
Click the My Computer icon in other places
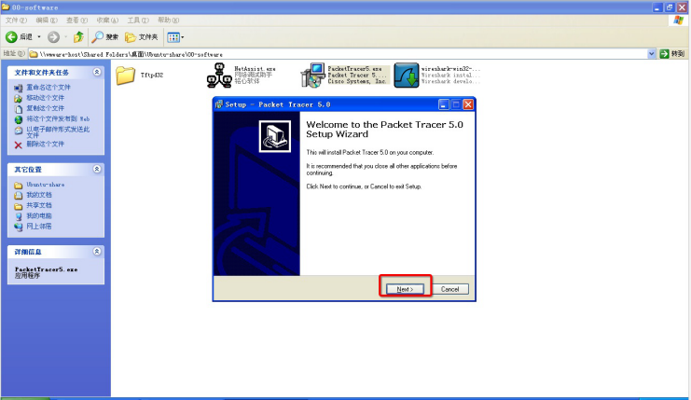click(18, 216)
